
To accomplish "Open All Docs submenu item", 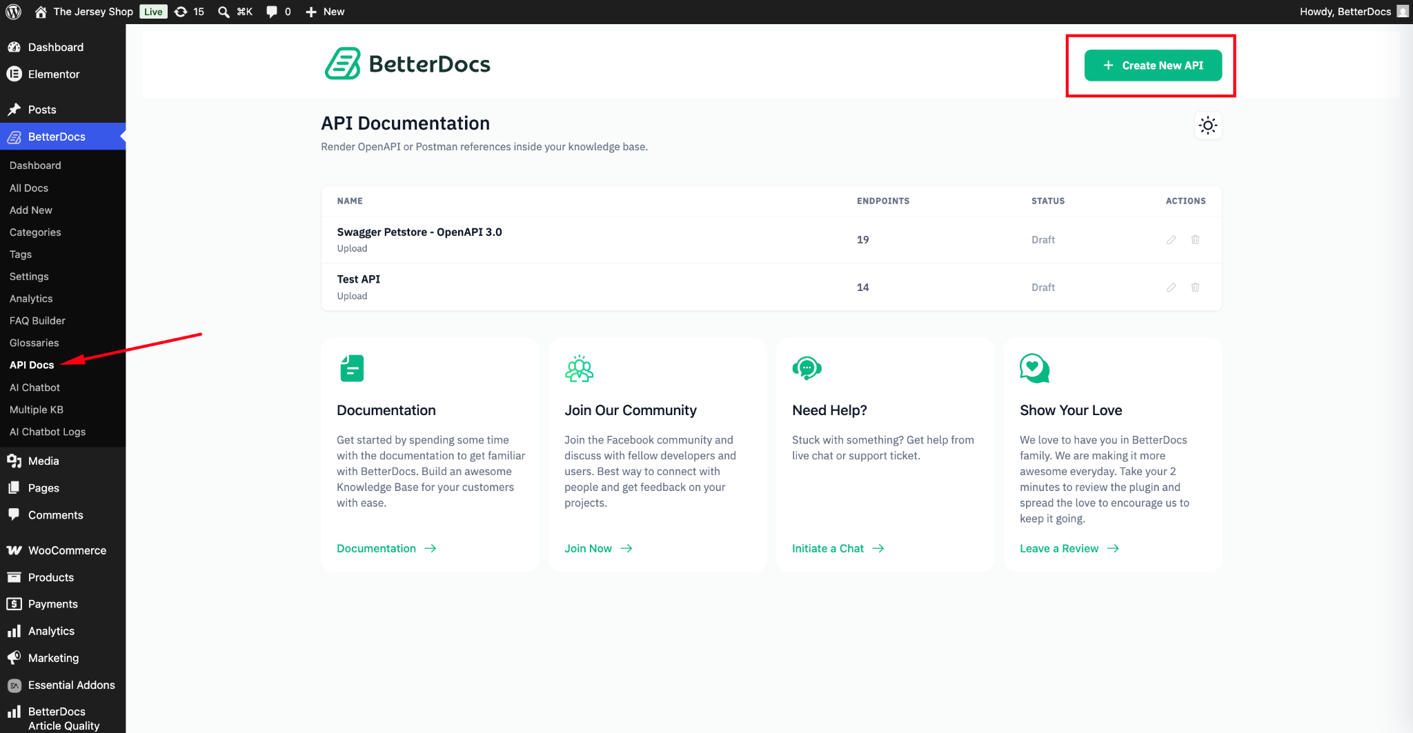I will 29,188.
